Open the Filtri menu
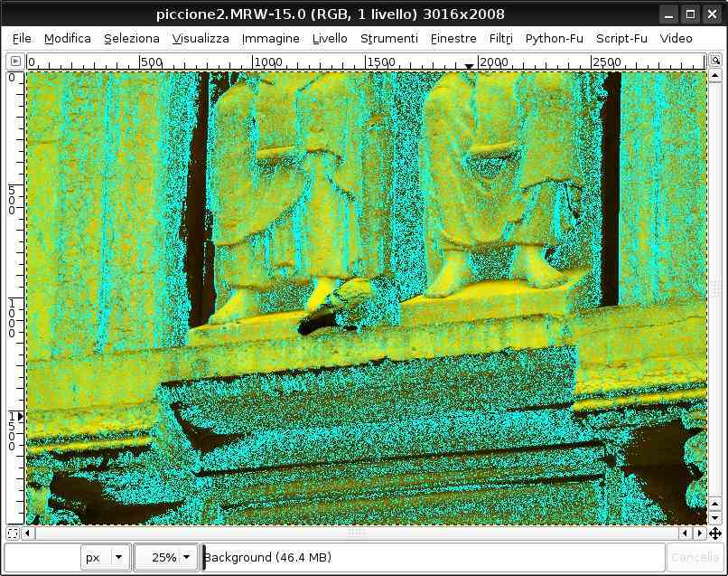Screen dimensions: 728x576 pos(500,38)
